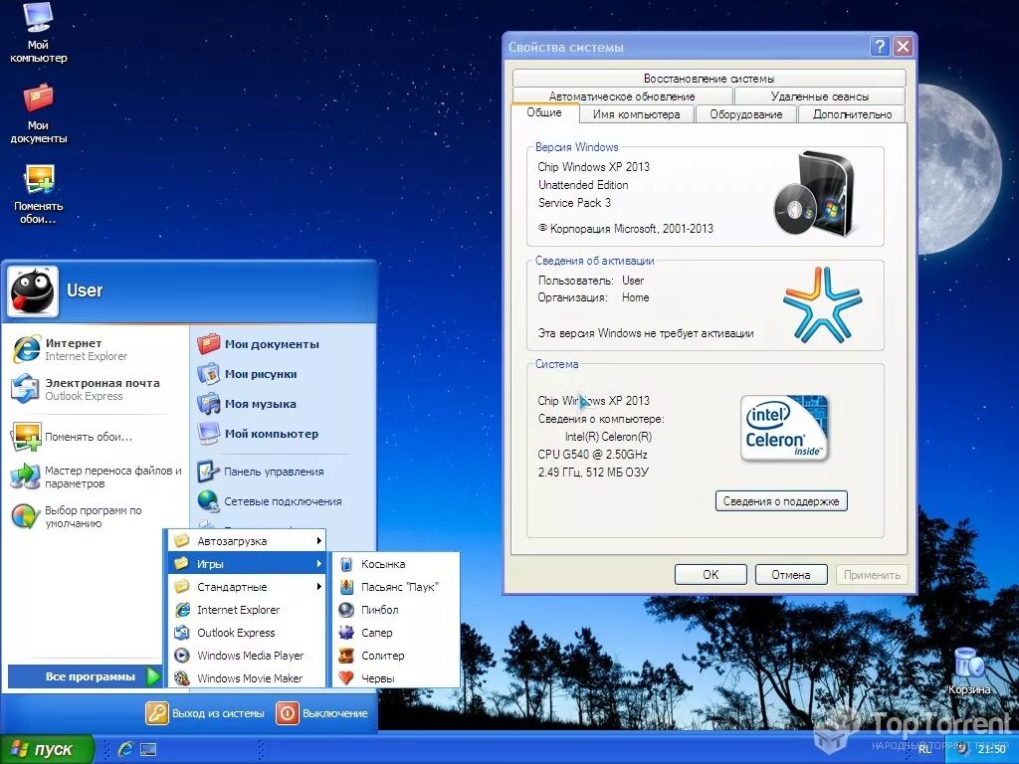Click the User avatar picture in Start menu

click(x=33, y=291)
